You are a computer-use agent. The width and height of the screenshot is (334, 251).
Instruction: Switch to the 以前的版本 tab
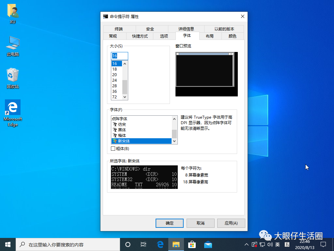point(224,29)
